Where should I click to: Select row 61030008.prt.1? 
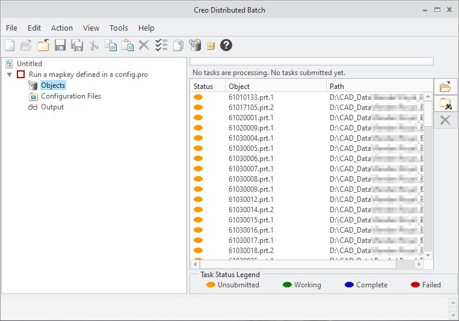[307, 179]
